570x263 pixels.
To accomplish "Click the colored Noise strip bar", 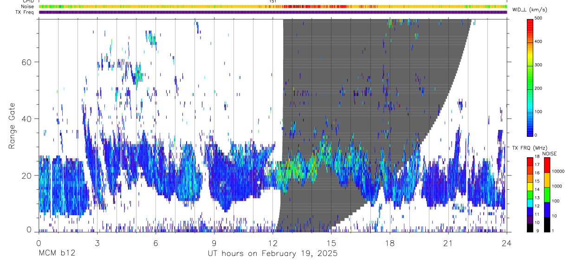I will [273, 6].
